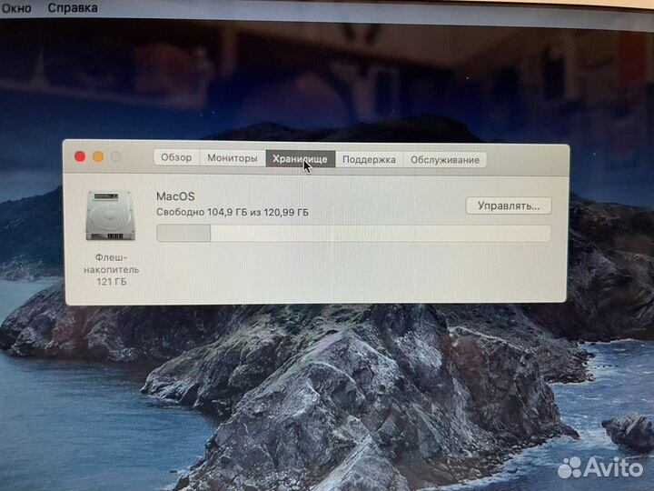Switch to the Обслуживание tab

444,160
